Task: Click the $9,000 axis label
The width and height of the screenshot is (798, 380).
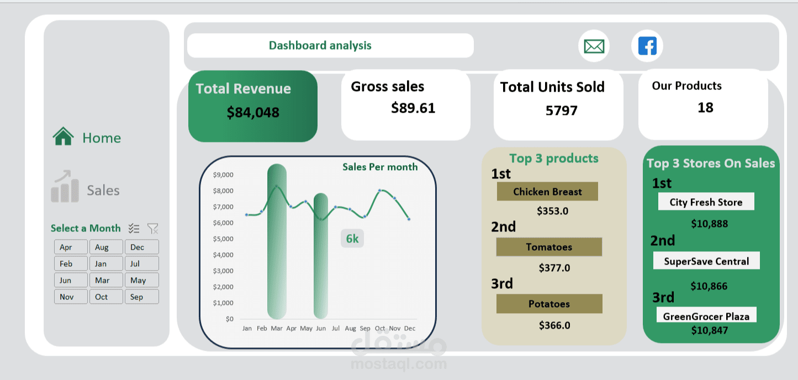Action: pyautogui.click(x=223, y=175)
